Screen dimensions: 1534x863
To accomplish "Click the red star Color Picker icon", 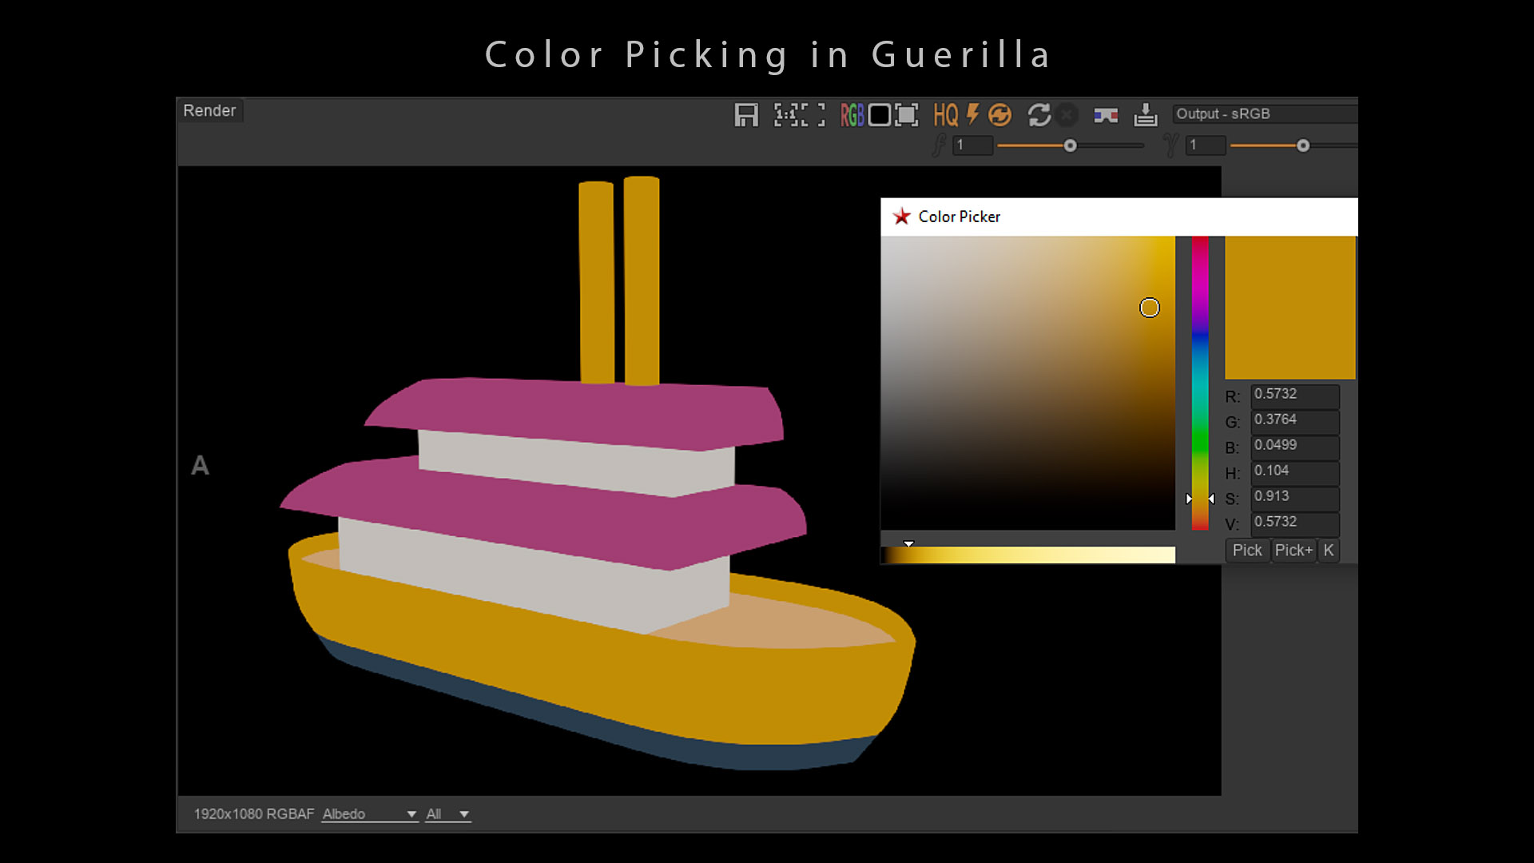I will click(x=902, y=217).
